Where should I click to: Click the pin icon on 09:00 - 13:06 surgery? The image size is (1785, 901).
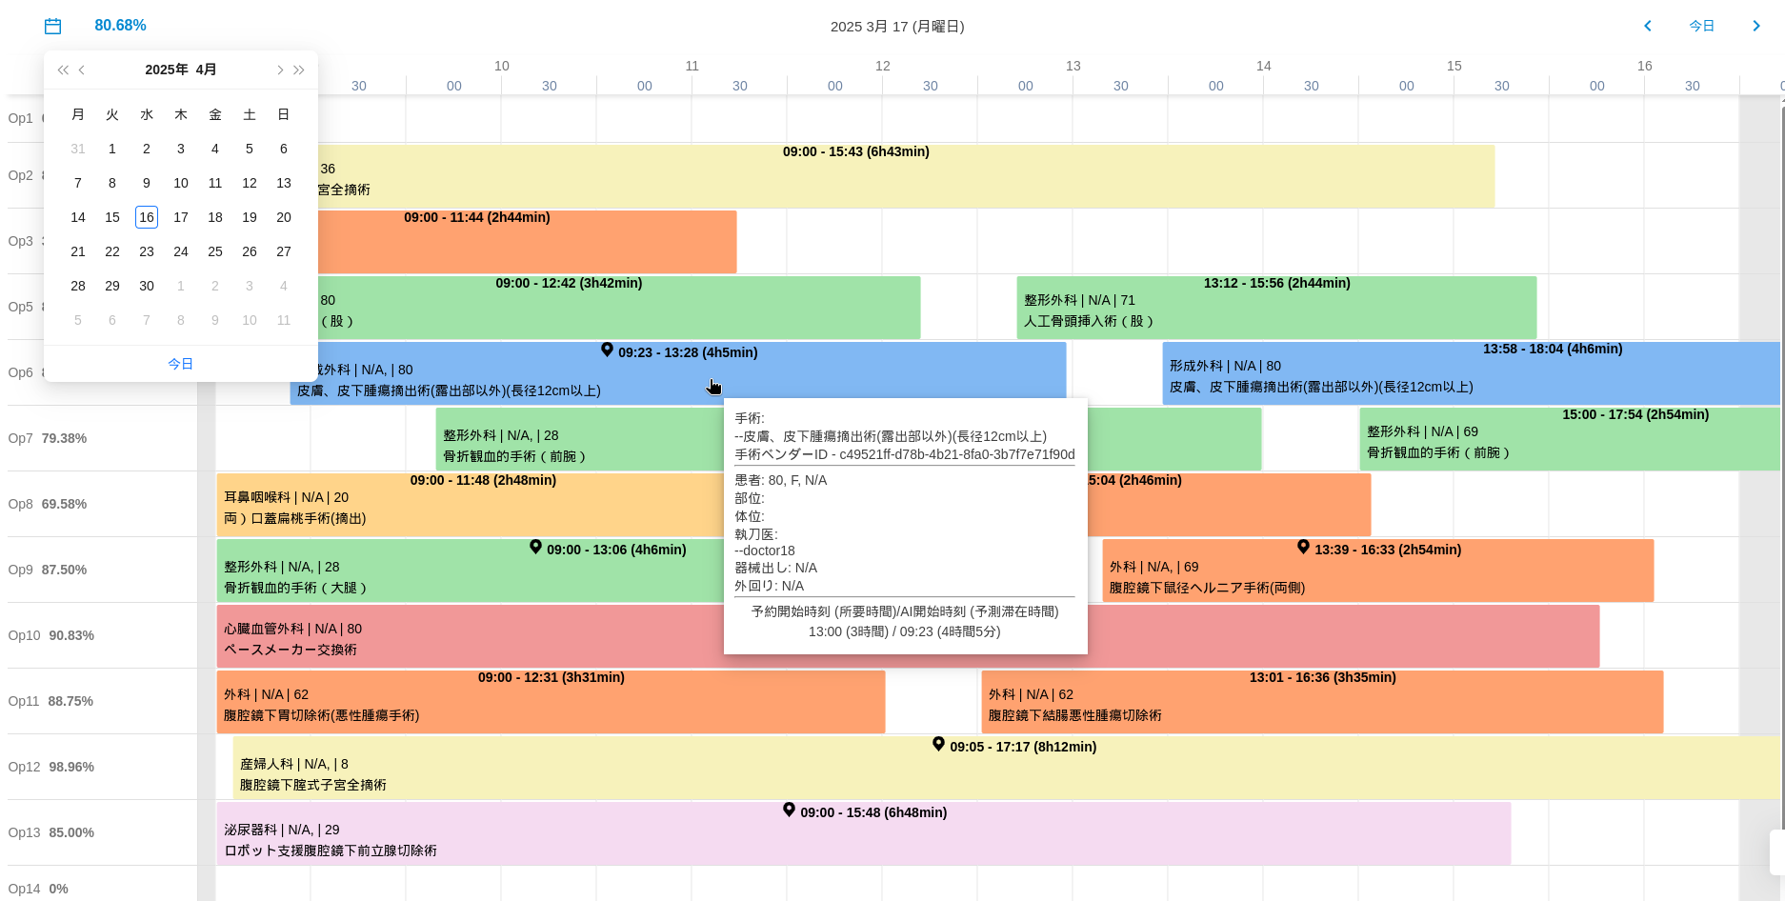535,548
